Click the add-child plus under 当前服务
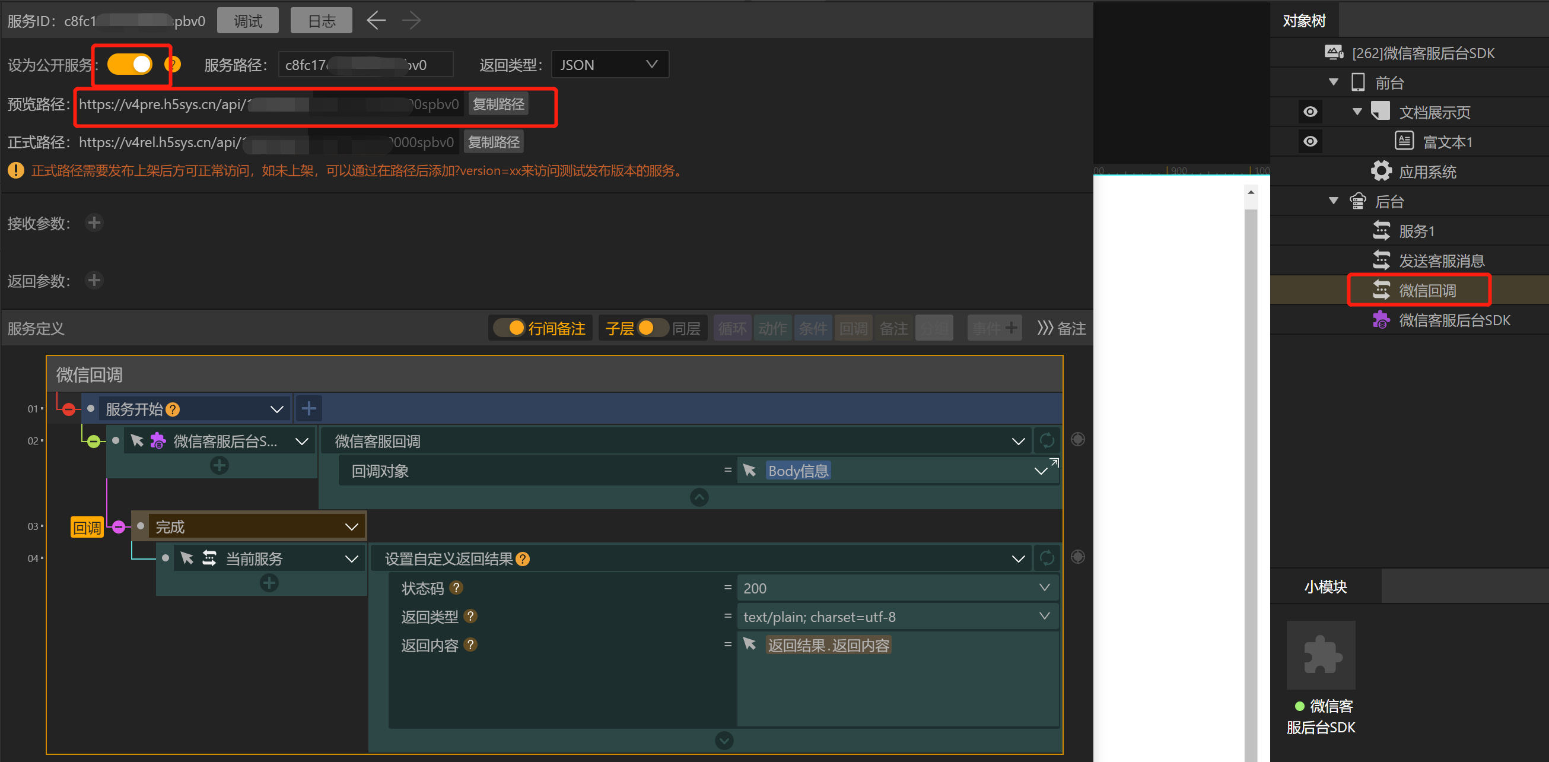The image size is (1549, 762). 269,583
